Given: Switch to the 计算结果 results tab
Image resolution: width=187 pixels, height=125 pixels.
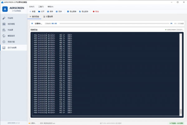Looking at the screenshot, I should (x=48, y=17).
